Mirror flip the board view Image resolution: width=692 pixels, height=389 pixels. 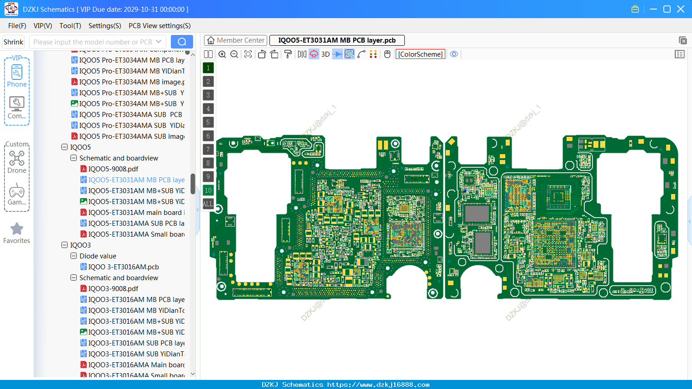(x=302, y=54)
